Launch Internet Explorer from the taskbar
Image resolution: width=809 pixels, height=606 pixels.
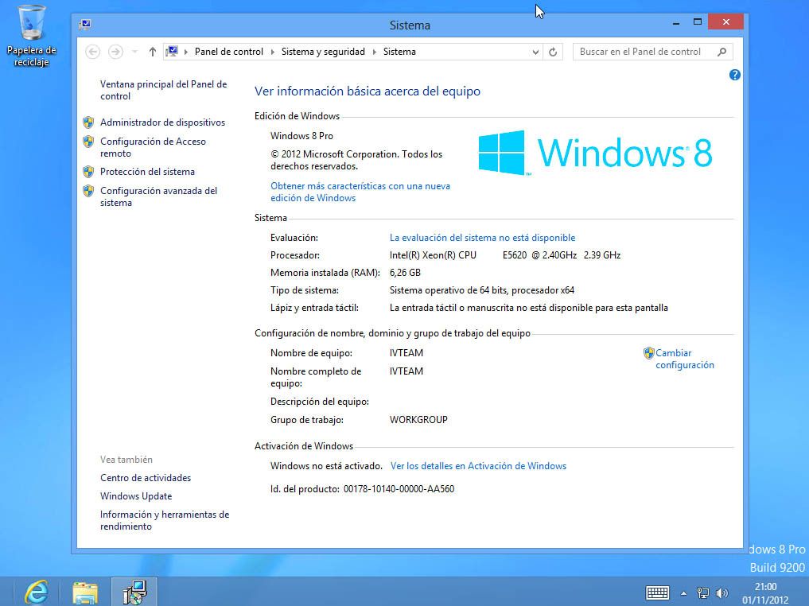(x=36, y=592)
